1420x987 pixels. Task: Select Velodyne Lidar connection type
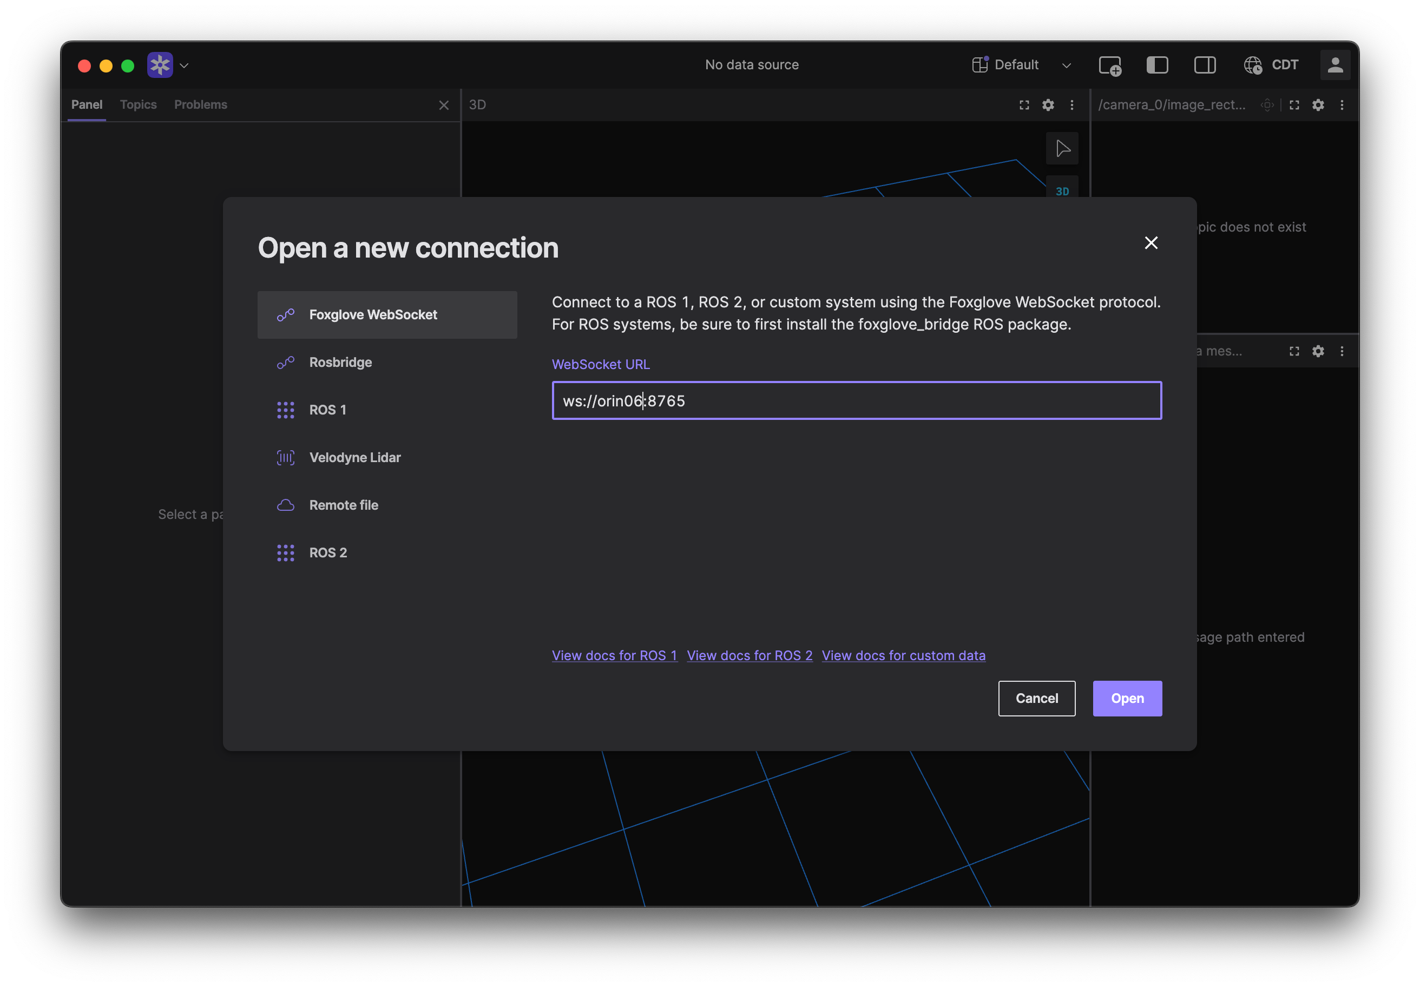[x=354, y=458]
